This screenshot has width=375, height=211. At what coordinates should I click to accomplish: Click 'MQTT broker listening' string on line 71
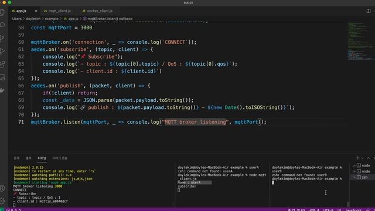click(x=195, y=122)
